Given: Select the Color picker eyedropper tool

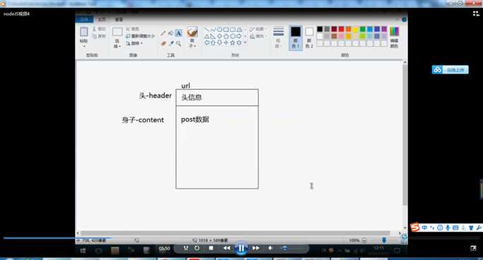Looking at the screenshot, I should tap(171, 43).
